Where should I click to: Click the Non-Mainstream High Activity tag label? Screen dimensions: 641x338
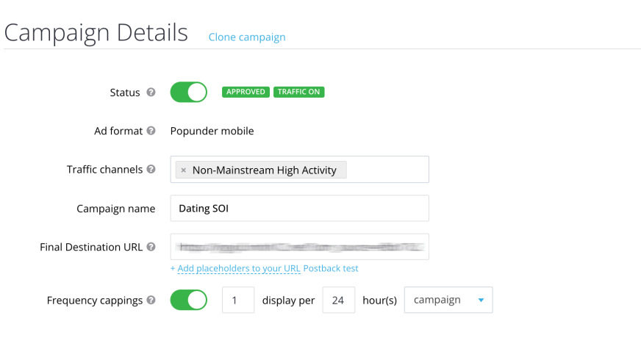(x=265, y=170)
